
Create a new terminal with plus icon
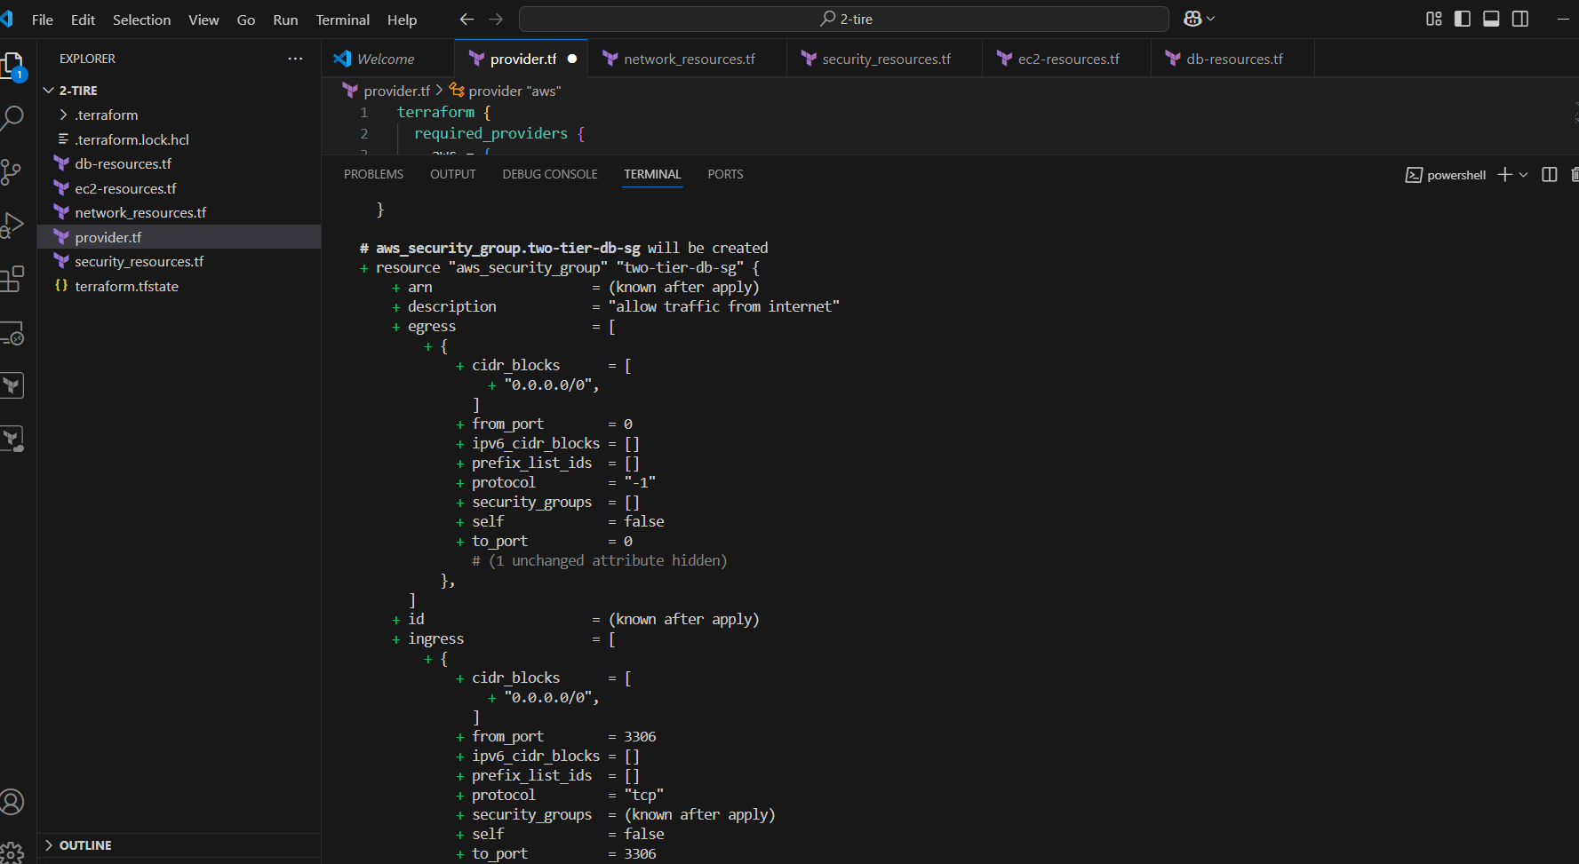point(1504,174)
